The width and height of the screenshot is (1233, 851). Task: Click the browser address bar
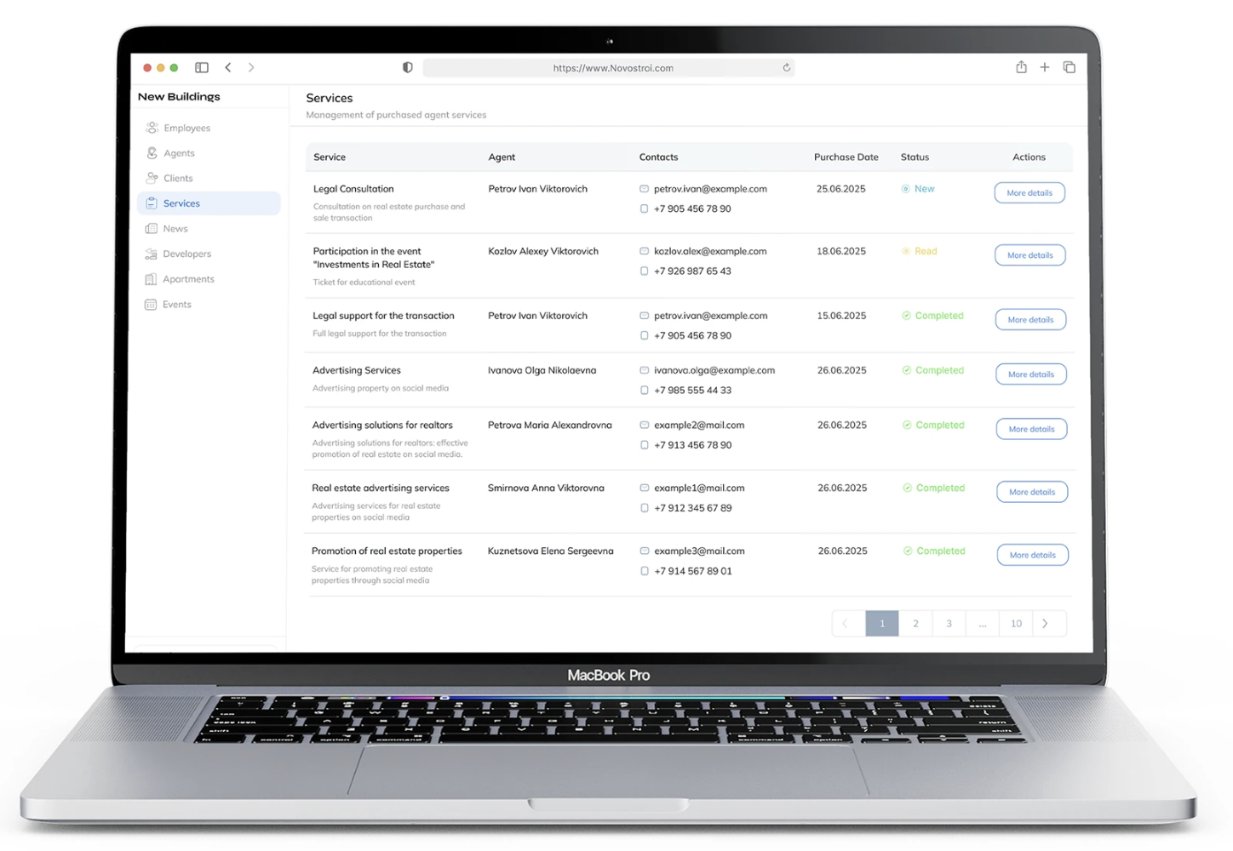click(611, 68)
